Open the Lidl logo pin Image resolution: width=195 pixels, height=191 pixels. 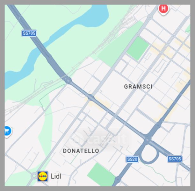(43, 176)
